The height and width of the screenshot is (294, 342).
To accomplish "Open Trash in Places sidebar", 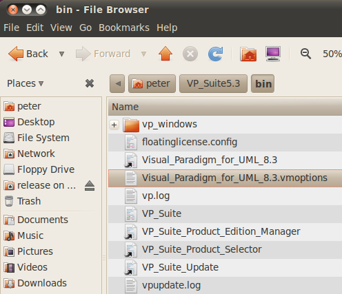I will (x=22, y=201).
